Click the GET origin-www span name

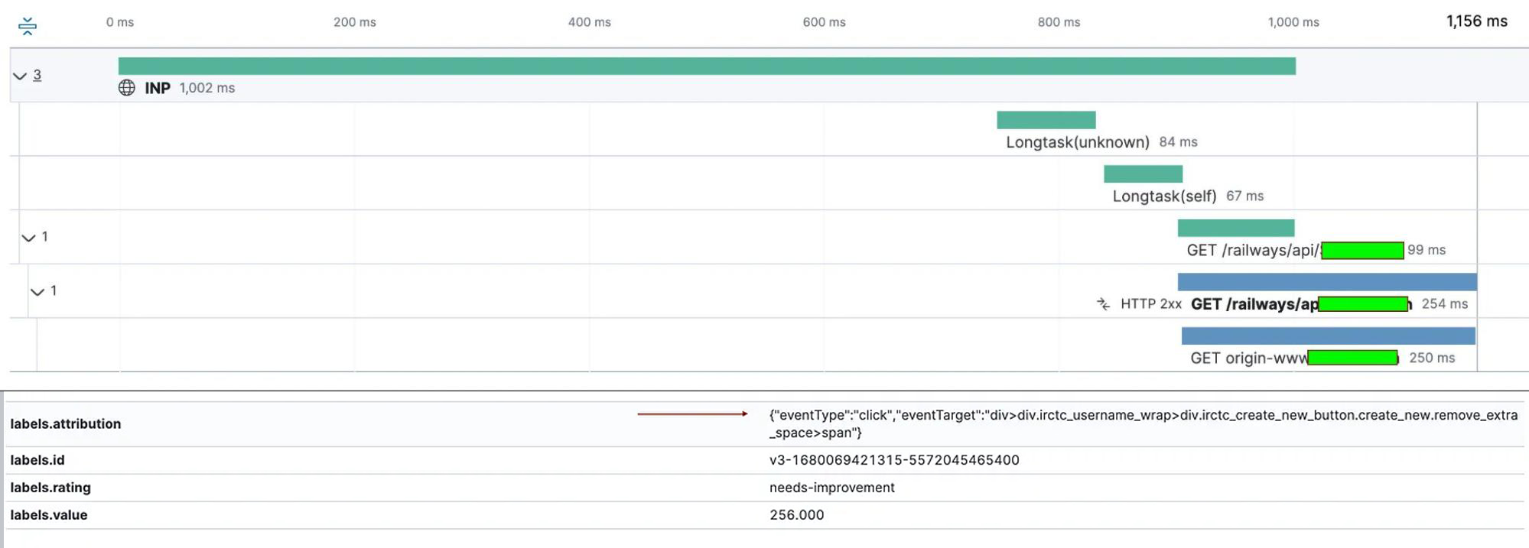point(1248,358)
